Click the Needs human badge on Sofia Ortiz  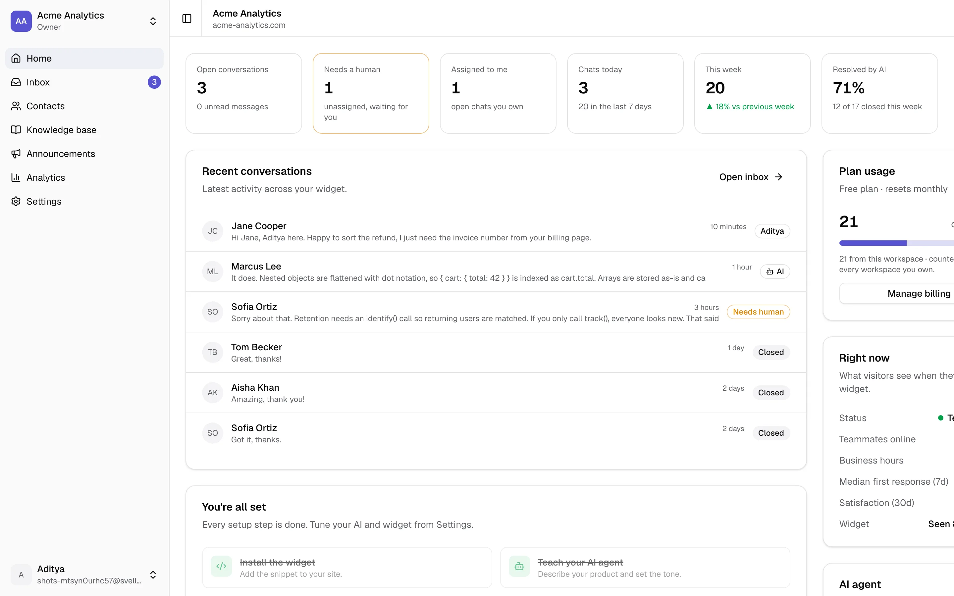point(758,312)
